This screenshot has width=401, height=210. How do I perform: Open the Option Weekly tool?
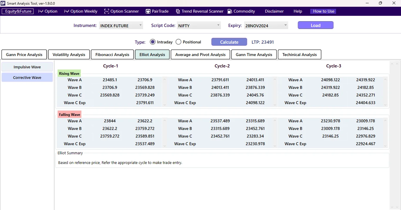(80, 11)
